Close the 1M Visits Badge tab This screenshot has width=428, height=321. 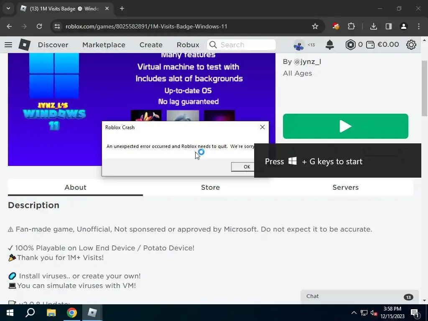(107, 8)
